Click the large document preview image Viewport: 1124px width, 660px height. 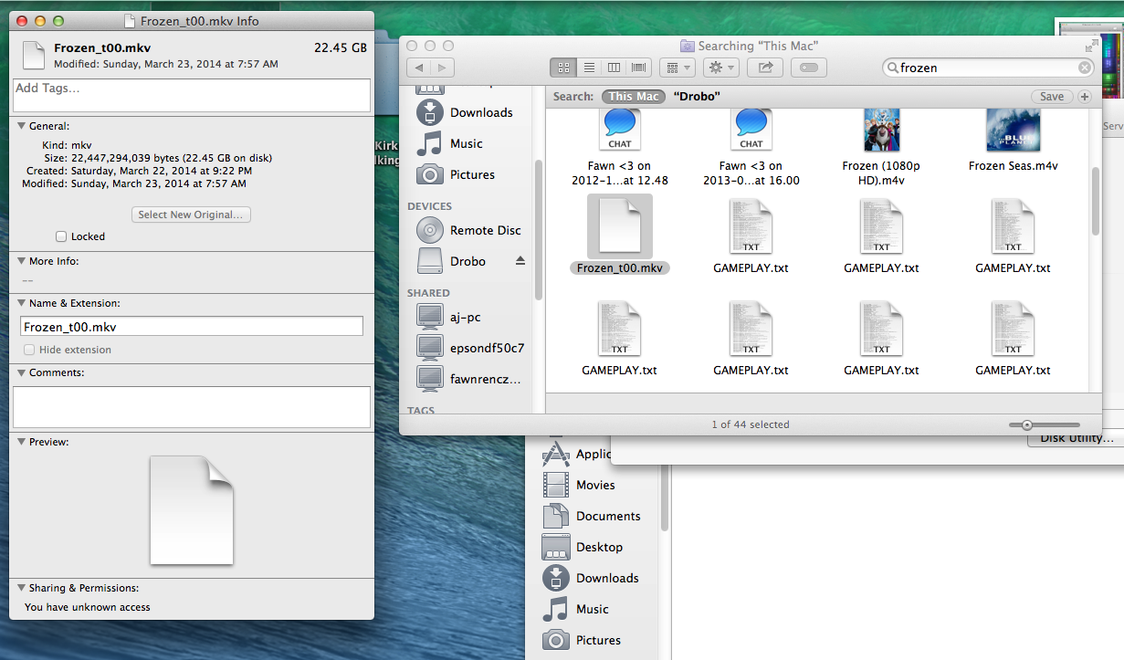(192, 510)
